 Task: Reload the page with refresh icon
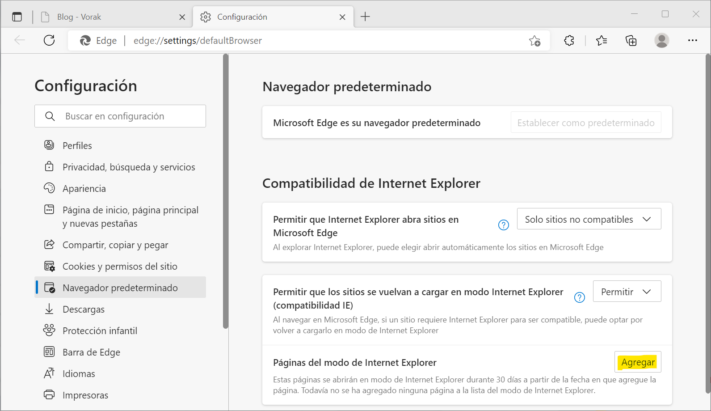[x=49, y=40]
